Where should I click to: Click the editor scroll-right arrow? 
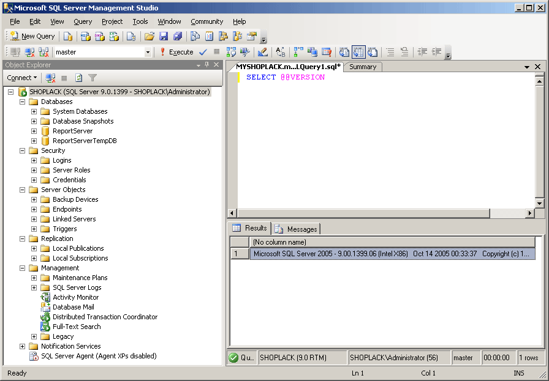click(x=530, y=213)
